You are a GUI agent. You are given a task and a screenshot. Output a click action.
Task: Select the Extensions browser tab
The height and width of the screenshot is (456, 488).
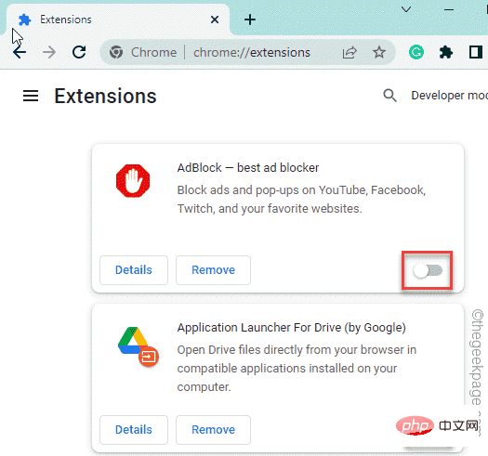[118, 20]
